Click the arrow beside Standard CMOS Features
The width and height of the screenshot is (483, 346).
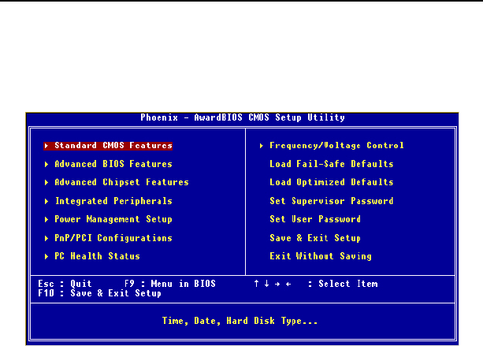click(47, 146)
